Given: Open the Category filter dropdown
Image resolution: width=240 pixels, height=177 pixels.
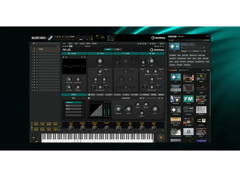Looking at the screenshot, I should pyautogui.click(x=186, y=51).
